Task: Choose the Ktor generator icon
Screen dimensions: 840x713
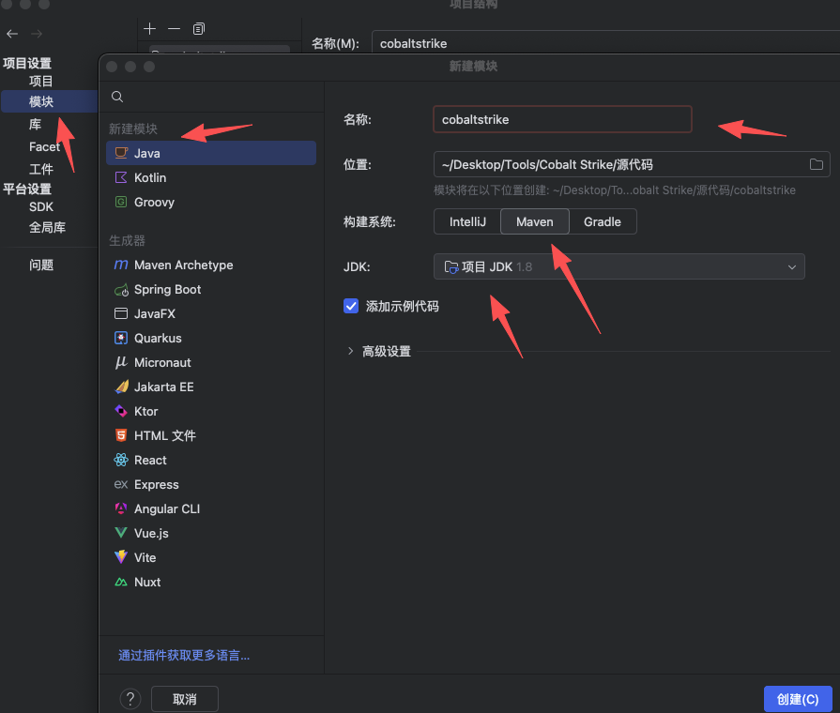Action: point(120,412)
